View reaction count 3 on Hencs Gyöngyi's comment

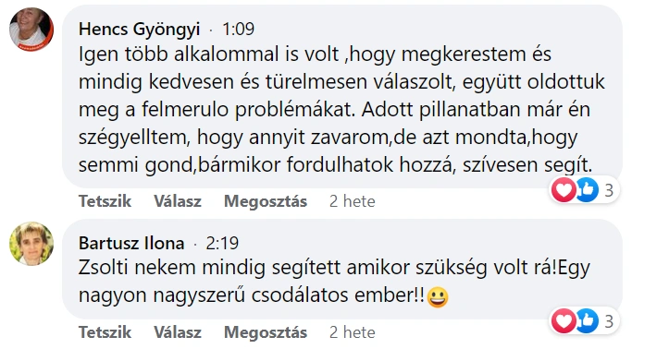click(x=609, y=190)
